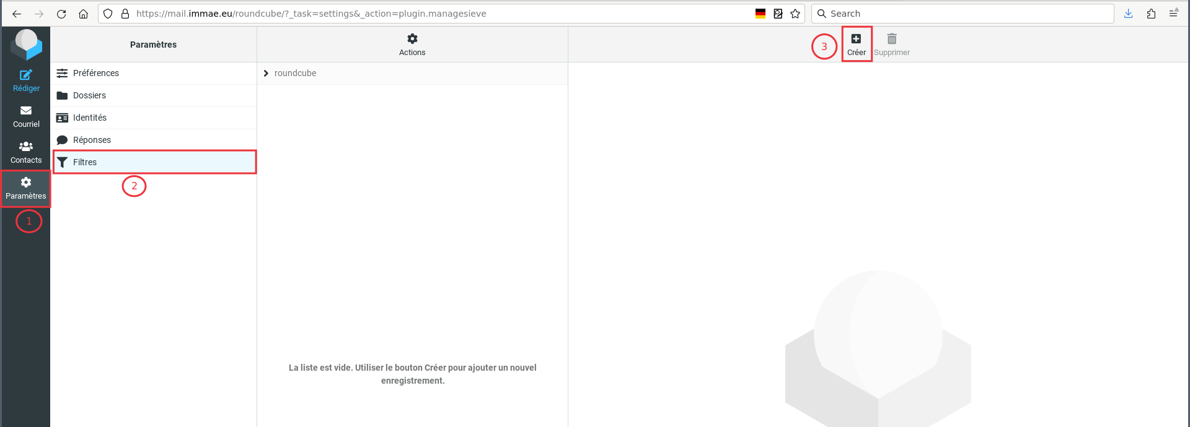Image resolution: width=1190 pixels, height=427 pixels.
Task: Select the Filtres settings entry
Action: (x=154, y=162)
